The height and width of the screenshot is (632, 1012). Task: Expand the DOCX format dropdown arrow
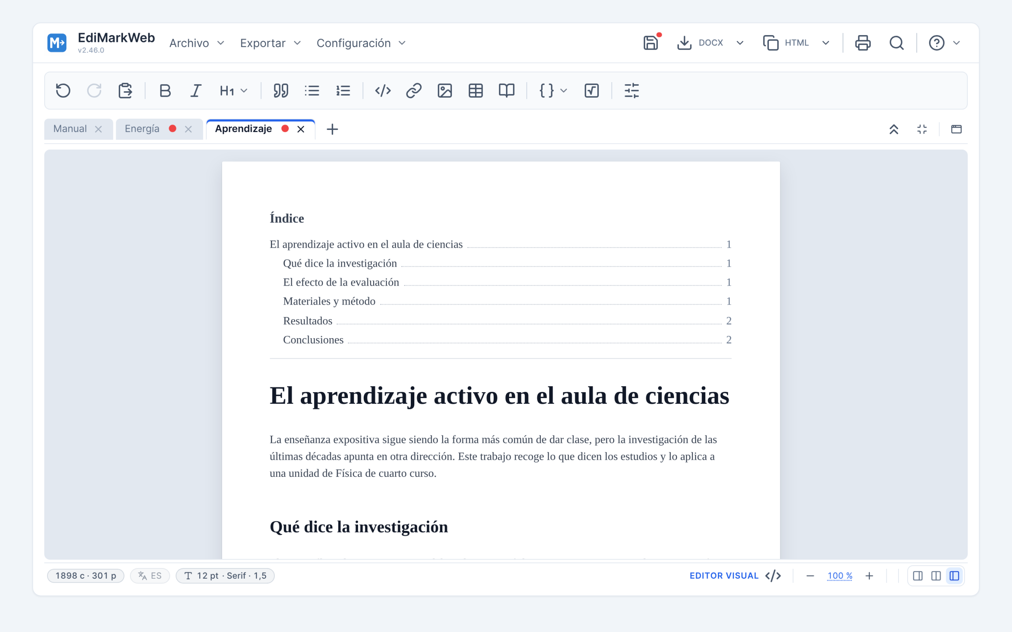740,43
